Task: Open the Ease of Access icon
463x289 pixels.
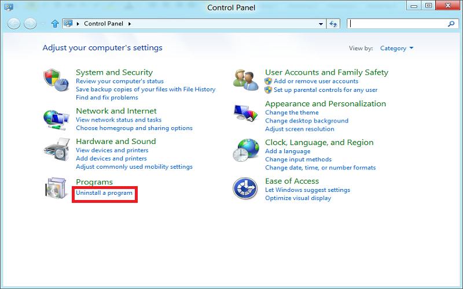Action: 245,188
